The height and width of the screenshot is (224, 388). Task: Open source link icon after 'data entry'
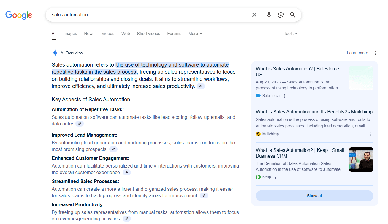[79, 124]
